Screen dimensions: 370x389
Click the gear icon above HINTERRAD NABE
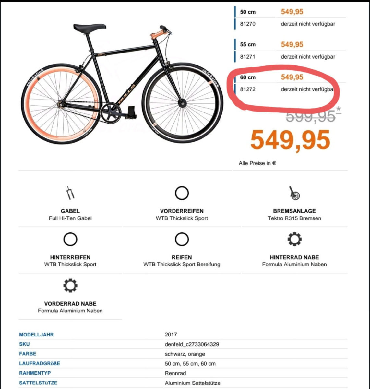pyautogui.click(x=294, y=240)
